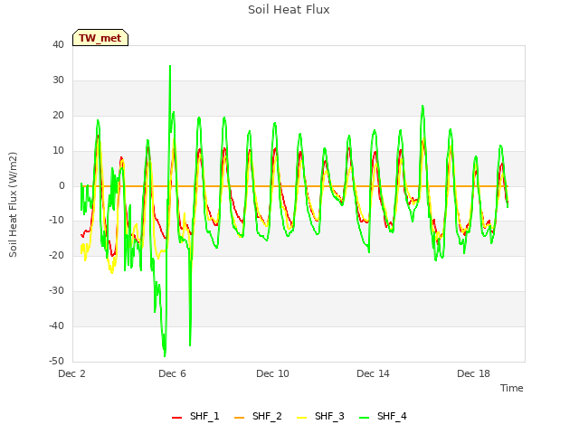This screenshot has height=434, width=579.
Task: Click the Soil Heat Flux (W/m2) axis title
Action: (x=13, y=204)
